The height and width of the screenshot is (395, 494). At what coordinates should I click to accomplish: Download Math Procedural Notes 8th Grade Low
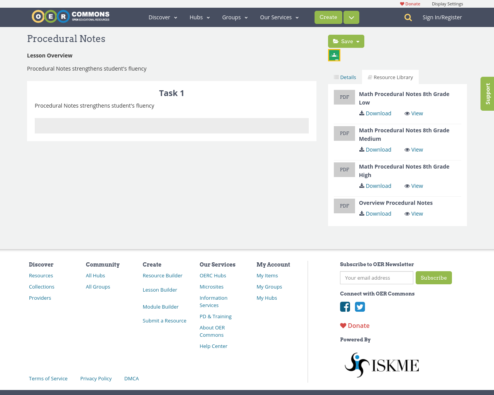click(375, 113)
